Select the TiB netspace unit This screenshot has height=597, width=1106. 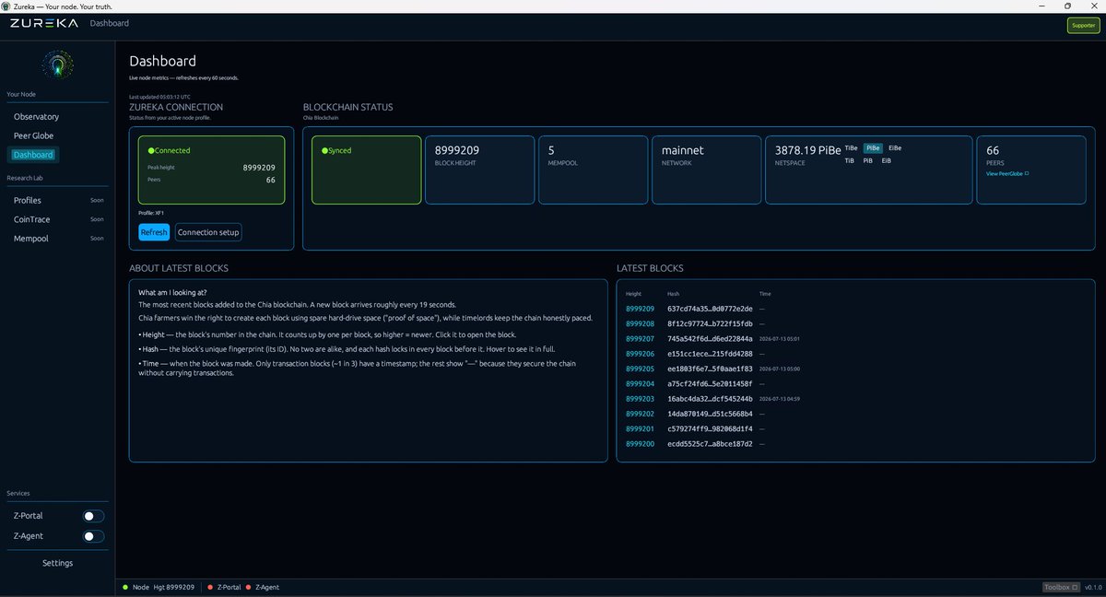[x=850, y=160]
